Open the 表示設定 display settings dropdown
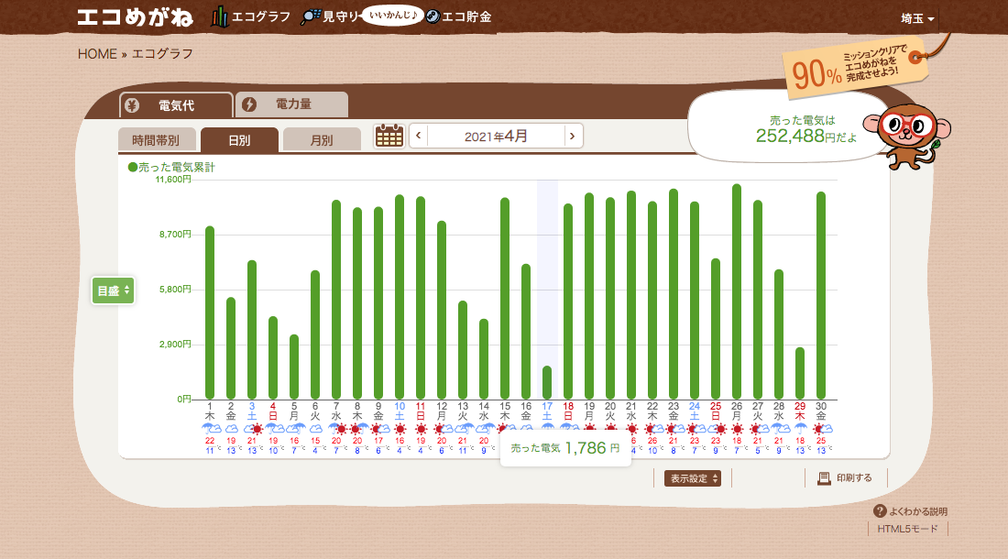 coord(693,478)
